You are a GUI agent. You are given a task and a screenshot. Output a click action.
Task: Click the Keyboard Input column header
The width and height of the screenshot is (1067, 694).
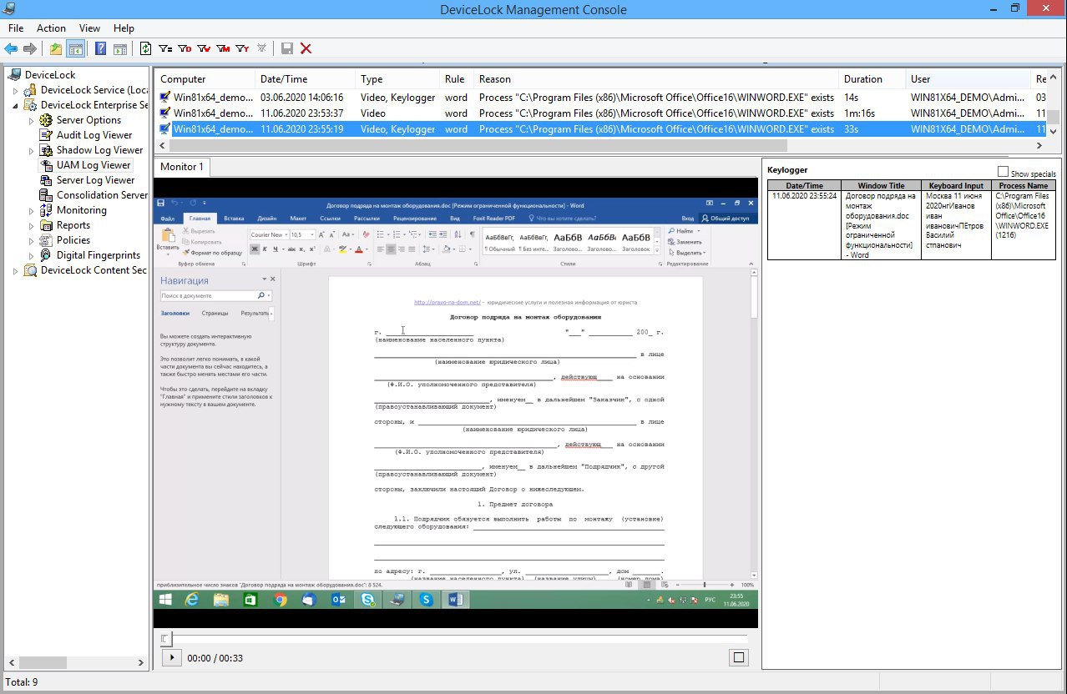pyautogui.click(x=957, y=185)
